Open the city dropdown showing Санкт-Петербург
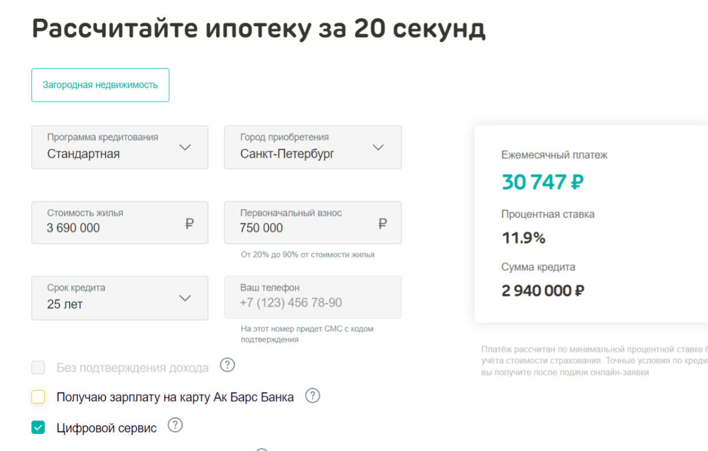 313,148
